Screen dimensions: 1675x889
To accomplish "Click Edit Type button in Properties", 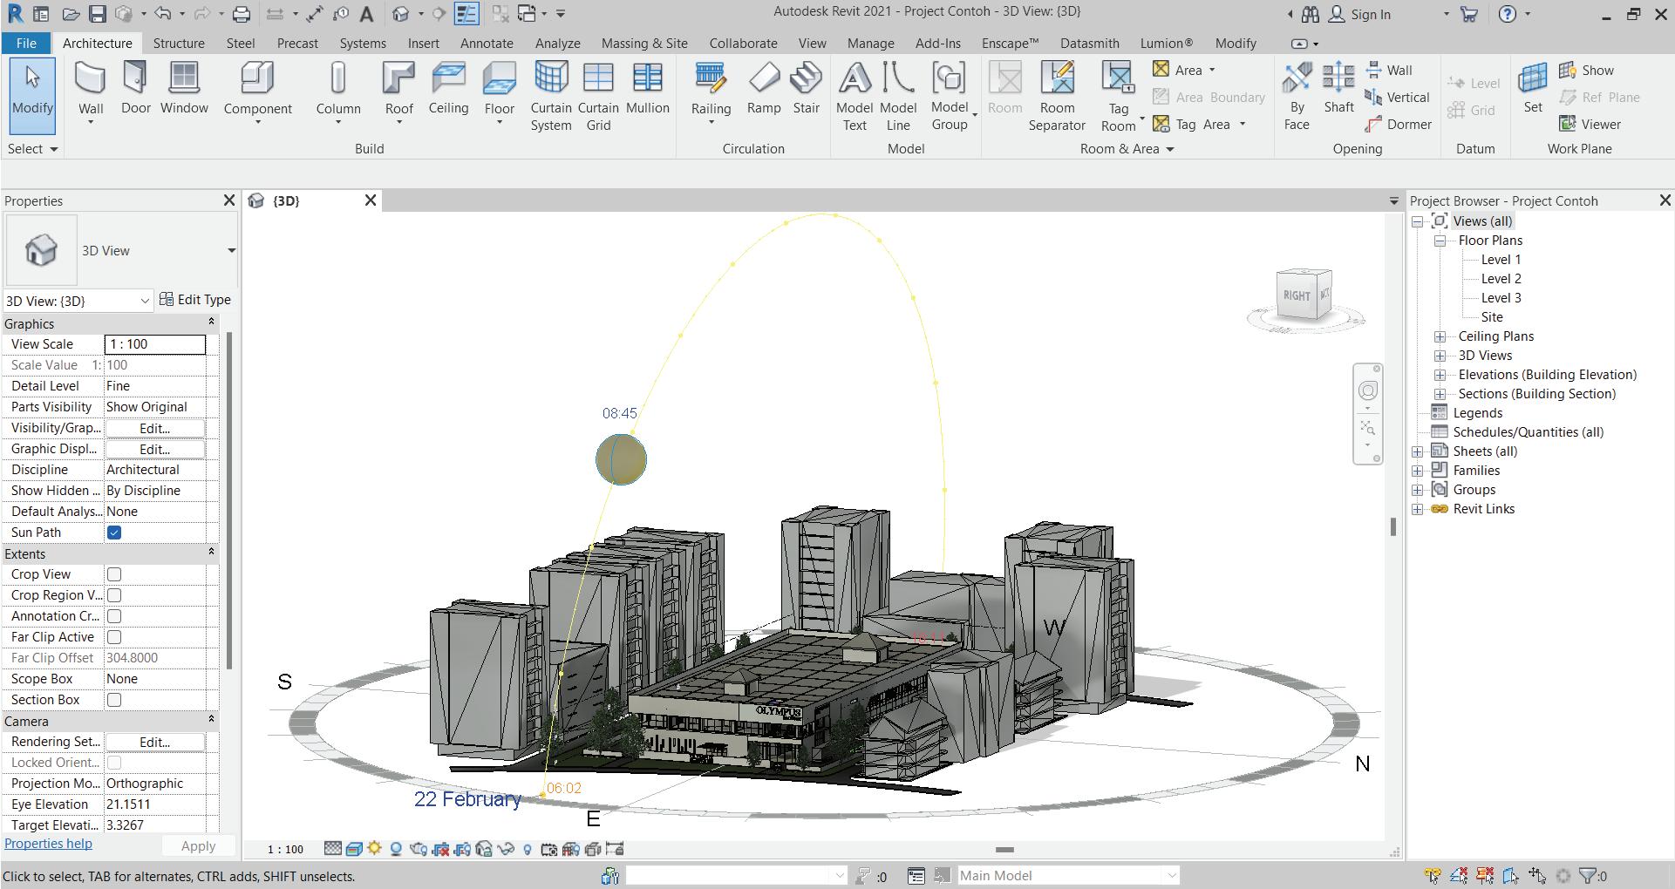I will pos(195,300).
